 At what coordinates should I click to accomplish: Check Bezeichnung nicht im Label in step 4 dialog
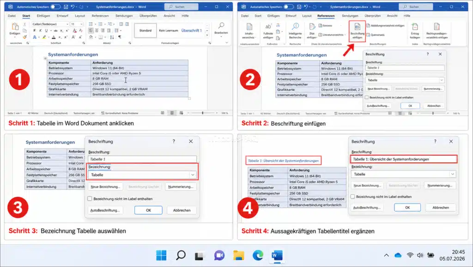tap(352, 197)
